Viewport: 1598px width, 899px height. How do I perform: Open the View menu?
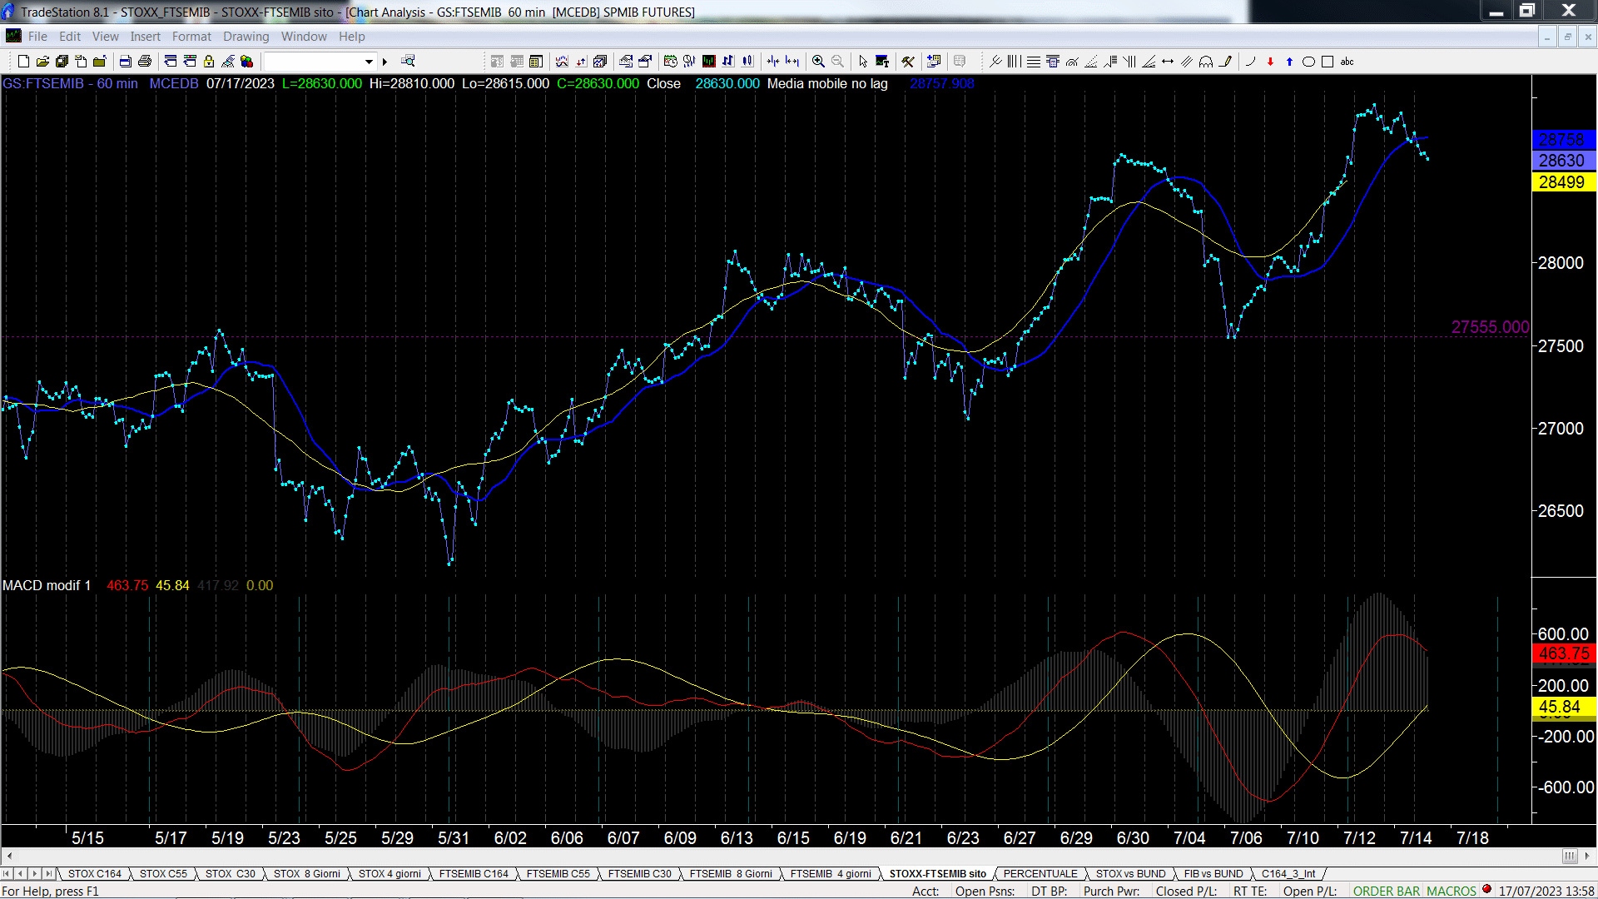(x=105, y=37)
